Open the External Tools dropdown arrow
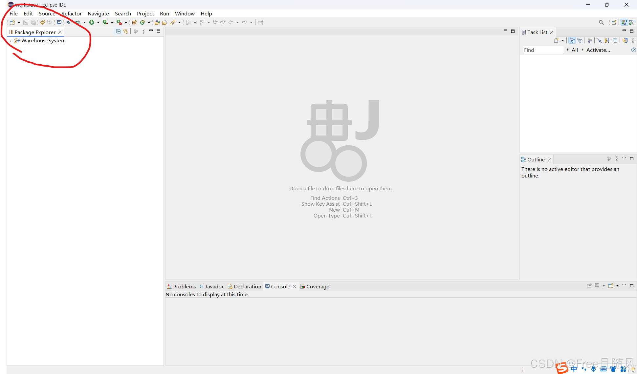Image resolution: width=637 pixels, height=374 pixels. (x=126, y=22)
